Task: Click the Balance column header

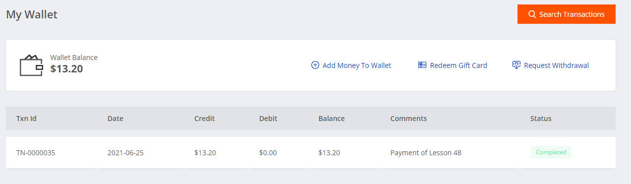Action: pos(332,119)
